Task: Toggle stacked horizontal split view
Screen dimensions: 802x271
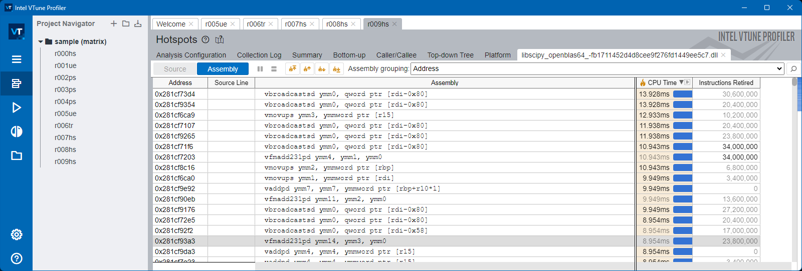Action: pyautogui.click(x=274, y=69)
